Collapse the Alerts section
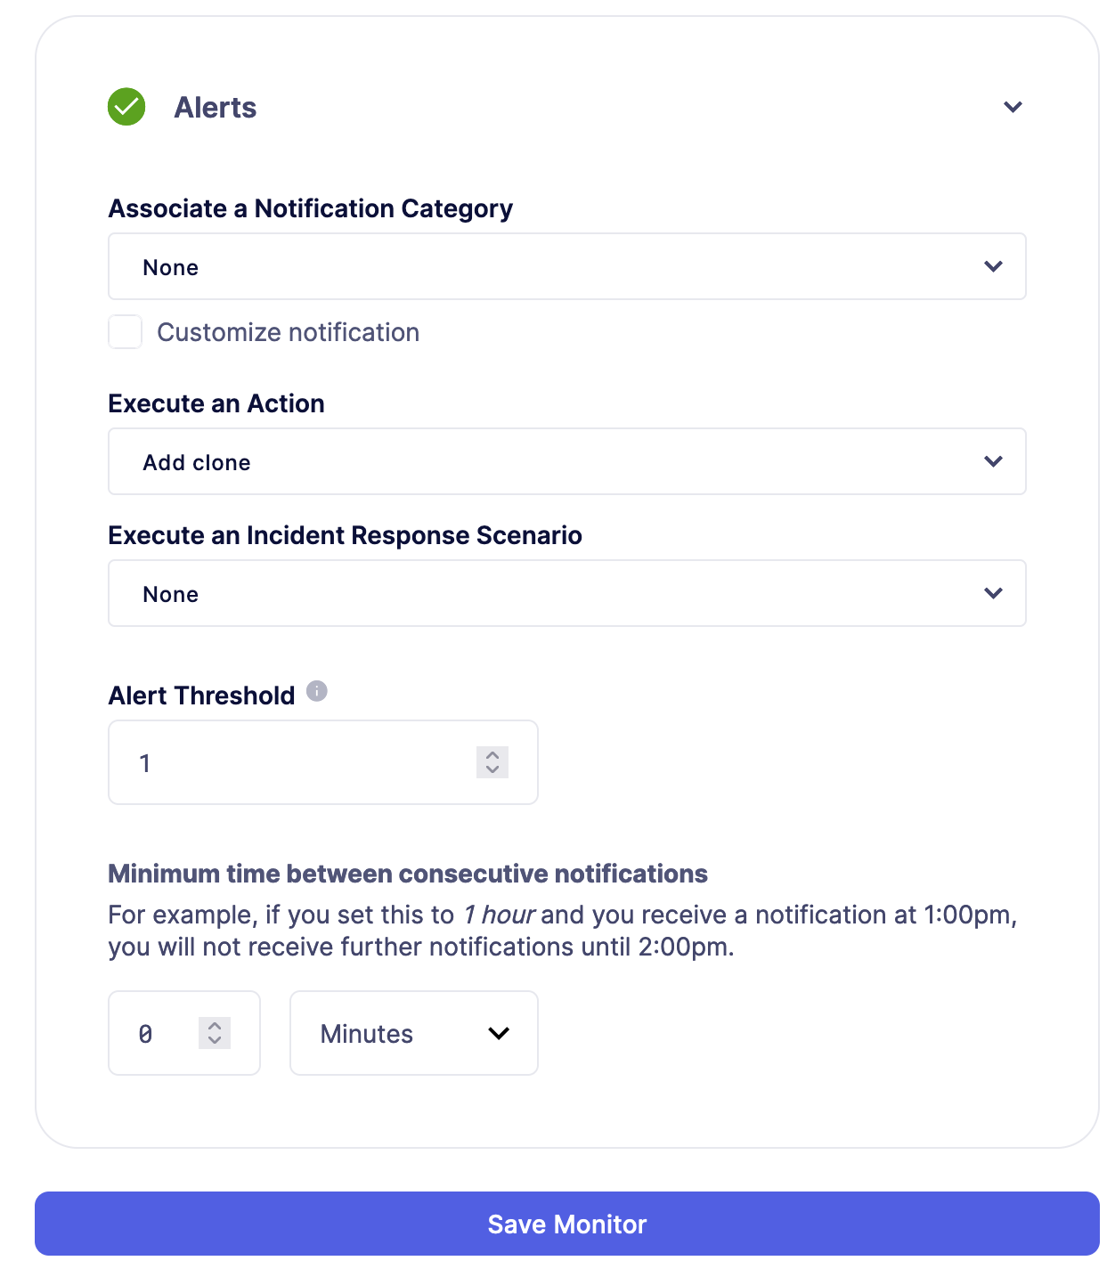This screenshot has width=1115, height=1277. [x=1013, y=106]
